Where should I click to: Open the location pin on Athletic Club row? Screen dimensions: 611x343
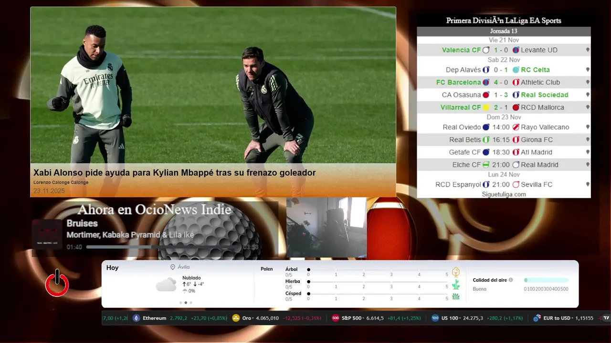point(588,82)
